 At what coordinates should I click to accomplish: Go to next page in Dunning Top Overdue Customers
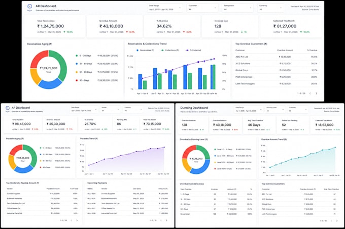337,221
